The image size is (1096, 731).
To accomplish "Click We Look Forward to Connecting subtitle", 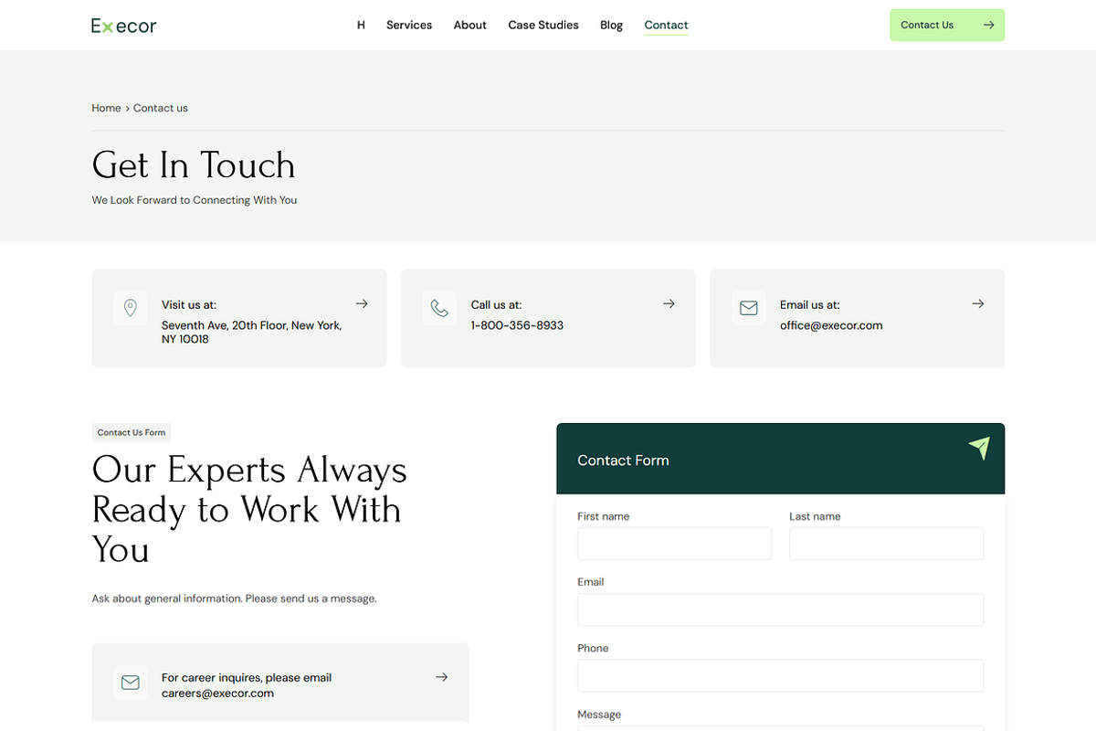I will point(195,200).
